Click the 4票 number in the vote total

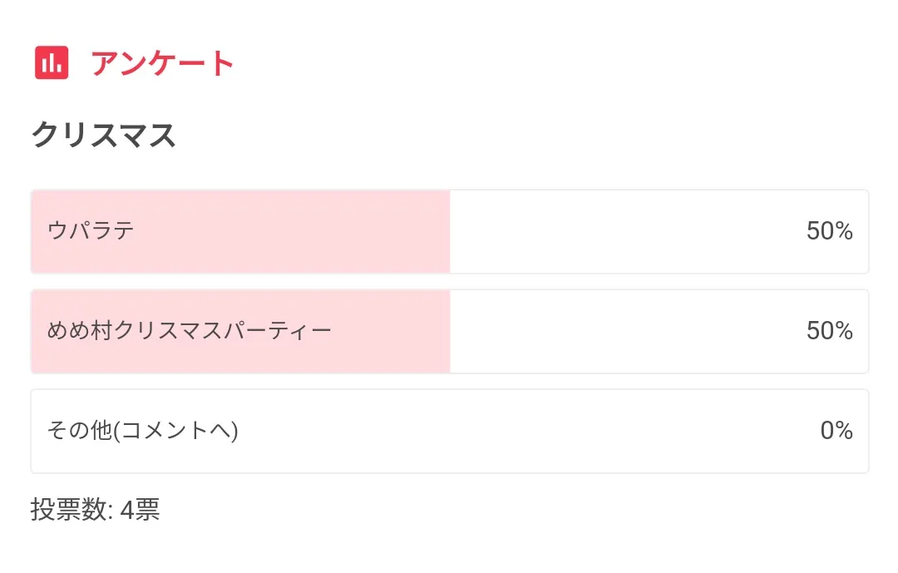(x=140, y=509)
